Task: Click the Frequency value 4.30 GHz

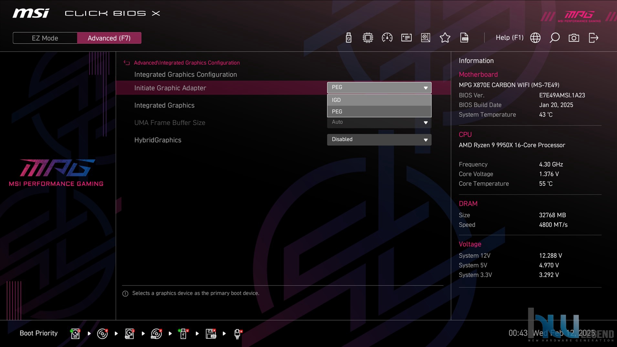Action: [x=551, y=164]
